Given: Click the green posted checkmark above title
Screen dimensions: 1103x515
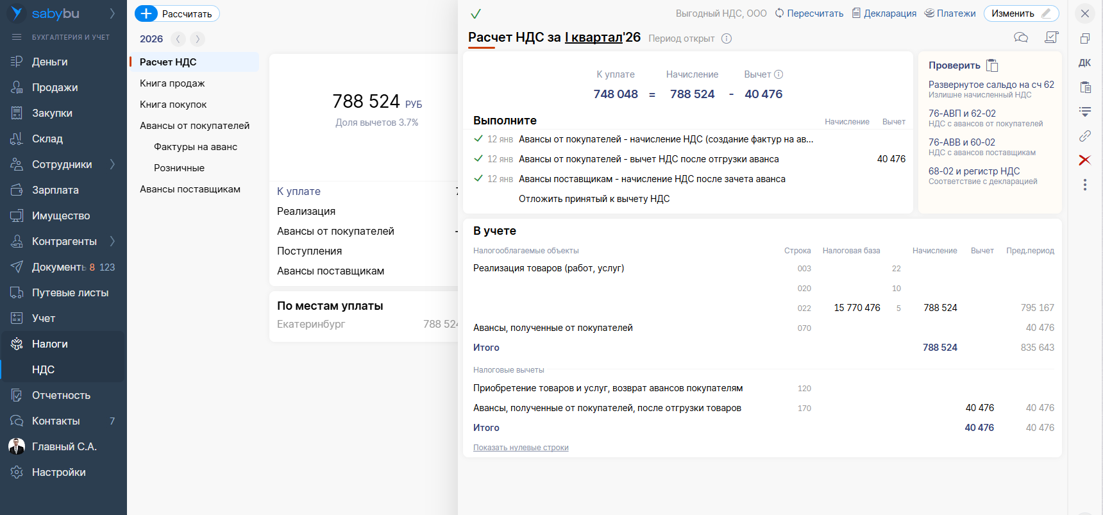Looking at the screenshot, I should (476, 14).
